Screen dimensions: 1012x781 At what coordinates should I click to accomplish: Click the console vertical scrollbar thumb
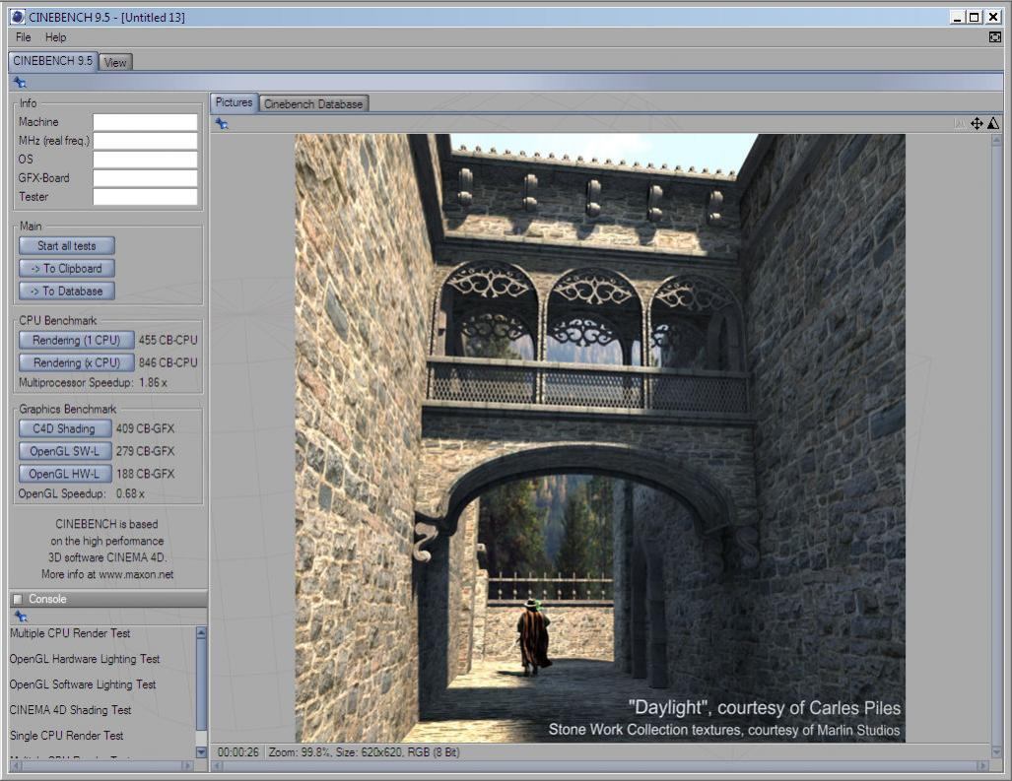point(201,684)
